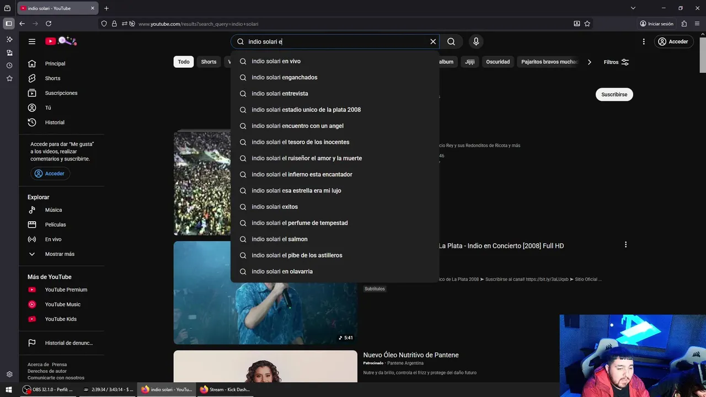Expand Mostrar más under Explorar

coord(60,254)
